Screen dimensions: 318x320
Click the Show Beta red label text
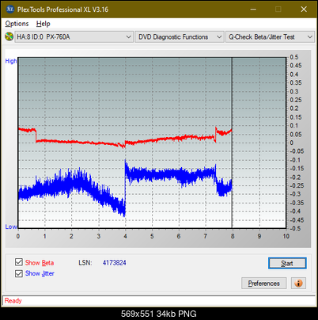40,263
